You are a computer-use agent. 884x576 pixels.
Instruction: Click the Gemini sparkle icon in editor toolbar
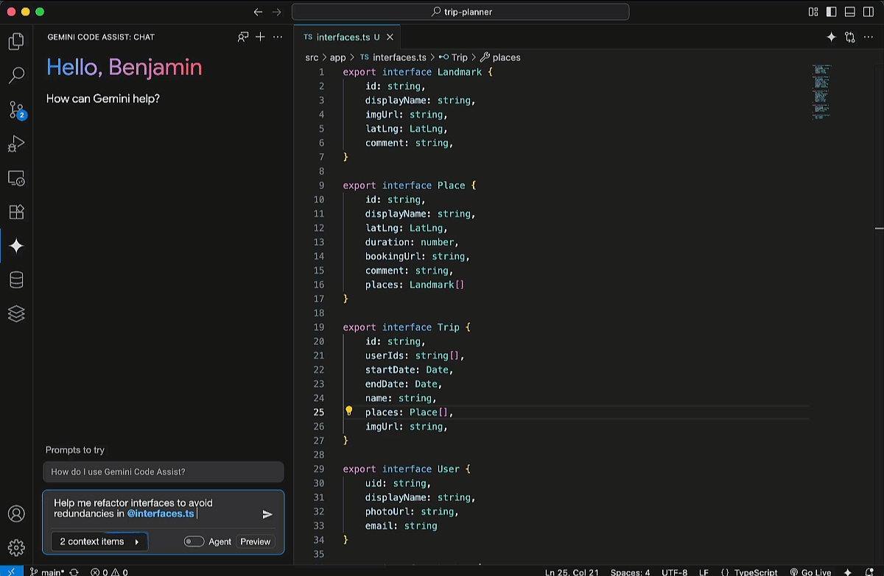pos(831,37)
